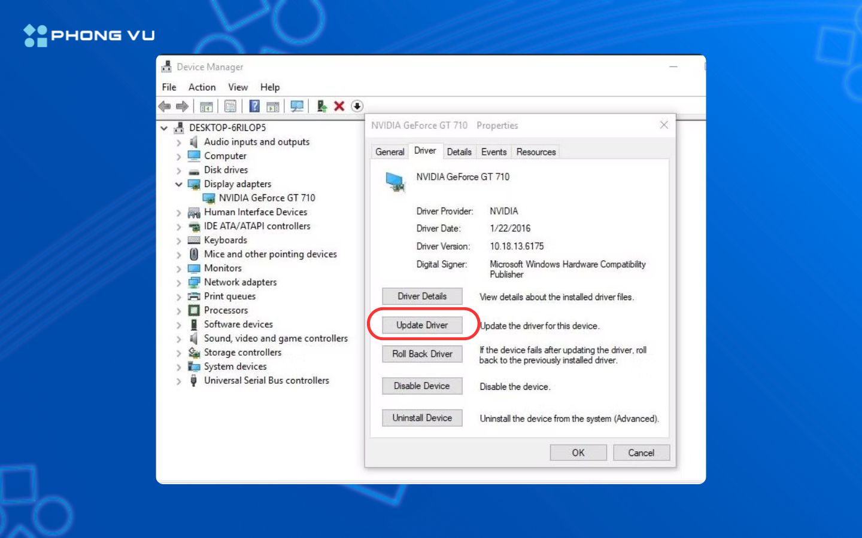Click the Update device driver toolbar icon
Screen dimensions: 862x538
[x=321, y=106]
